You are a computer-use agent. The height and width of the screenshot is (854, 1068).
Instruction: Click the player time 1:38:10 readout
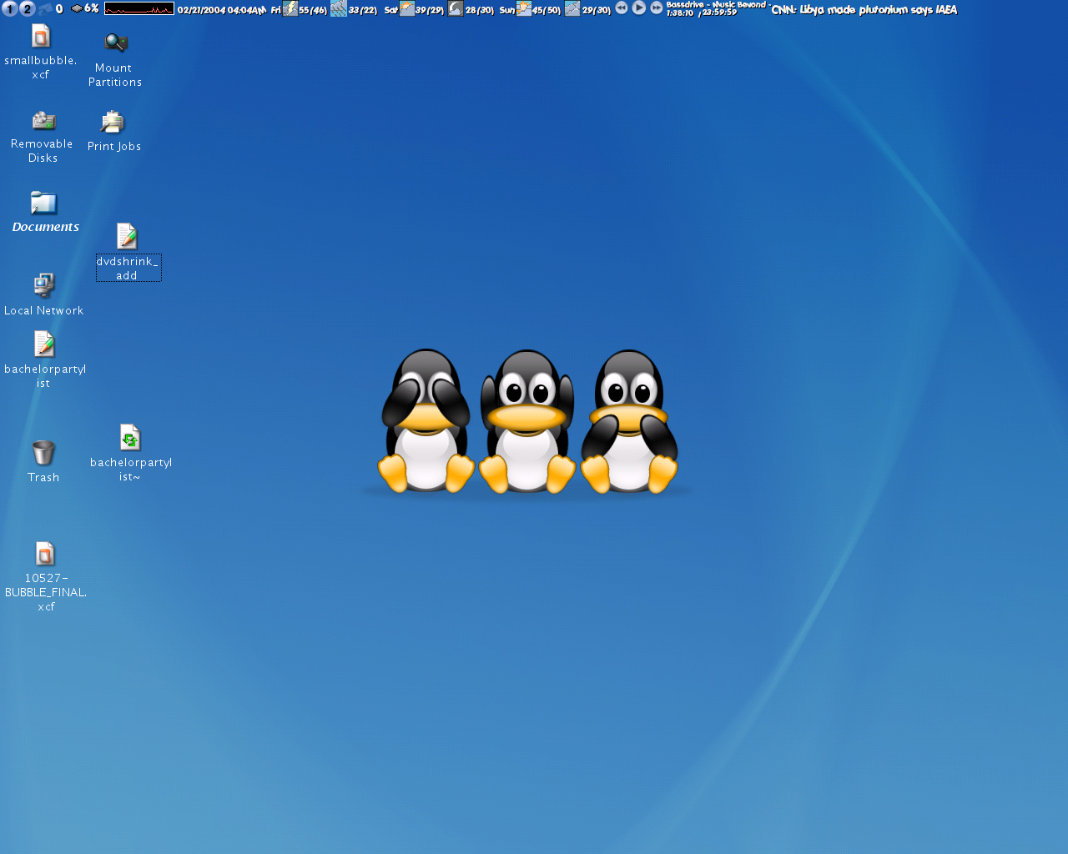click(680, 13)
